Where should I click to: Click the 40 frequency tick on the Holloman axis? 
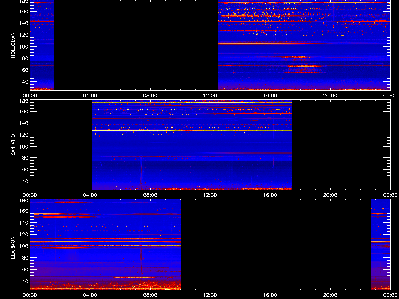click(26, 82)
